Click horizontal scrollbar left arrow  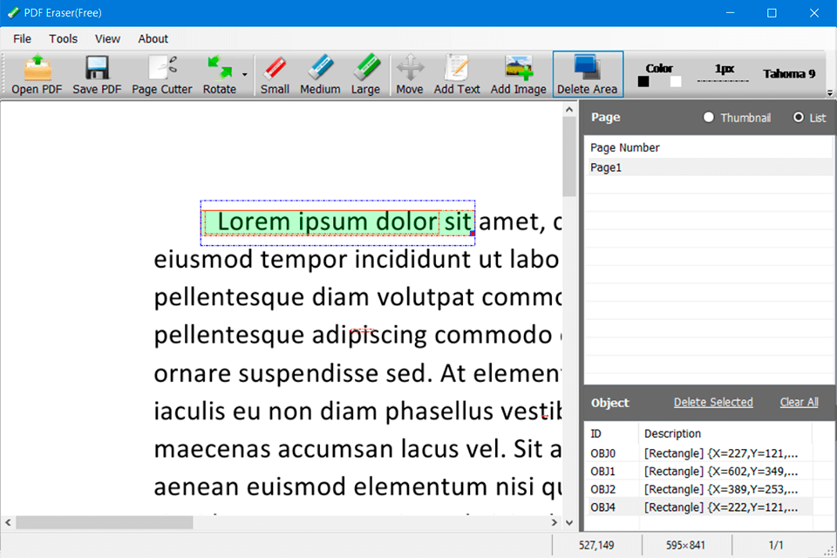(8, 522)
